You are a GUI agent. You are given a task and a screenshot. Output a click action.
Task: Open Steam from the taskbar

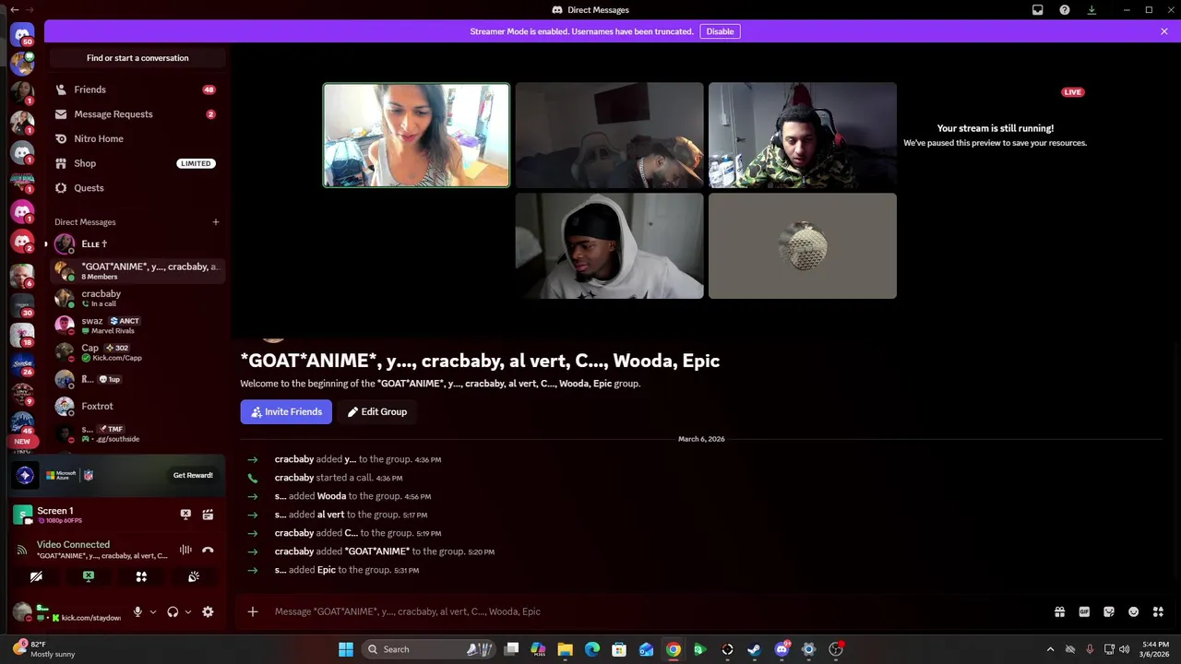tap(754, 649)
